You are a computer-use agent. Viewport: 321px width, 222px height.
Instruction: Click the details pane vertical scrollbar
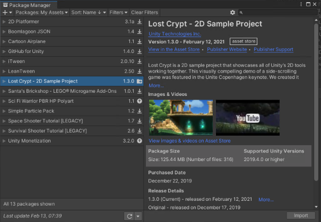(x=316, y=102)
